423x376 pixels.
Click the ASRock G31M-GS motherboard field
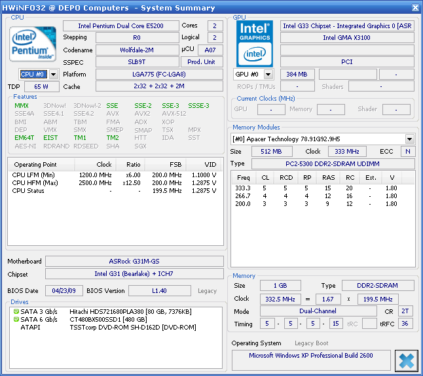pyautogui.click(x=134, y=261)
